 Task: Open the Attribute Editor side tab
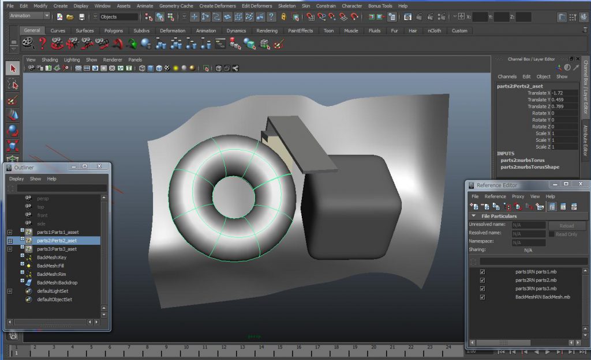click(x=585, y=140)
